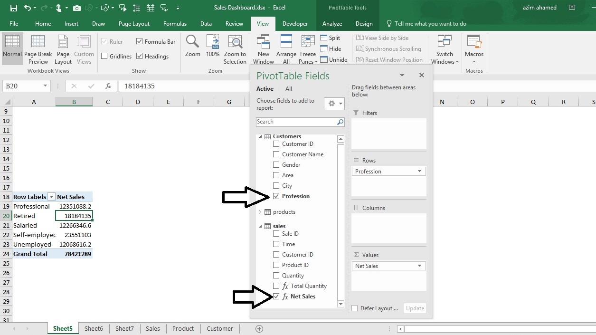
Task: Open the ribbon display options icon
Action: pos(572,8)
